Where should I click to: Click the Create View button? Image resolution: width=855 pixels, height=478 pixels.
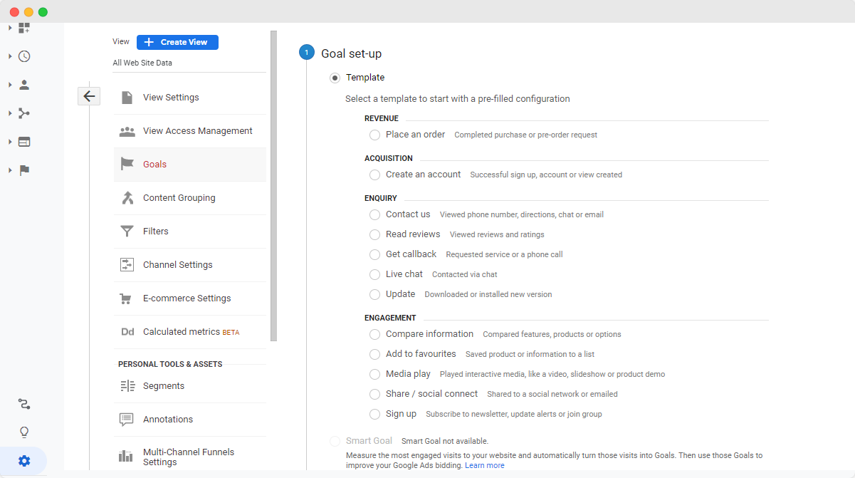[177, 42]
